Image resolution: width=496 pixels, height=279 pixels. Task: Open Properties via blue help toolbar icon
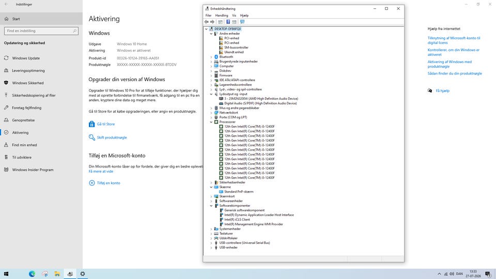(228, 22)
